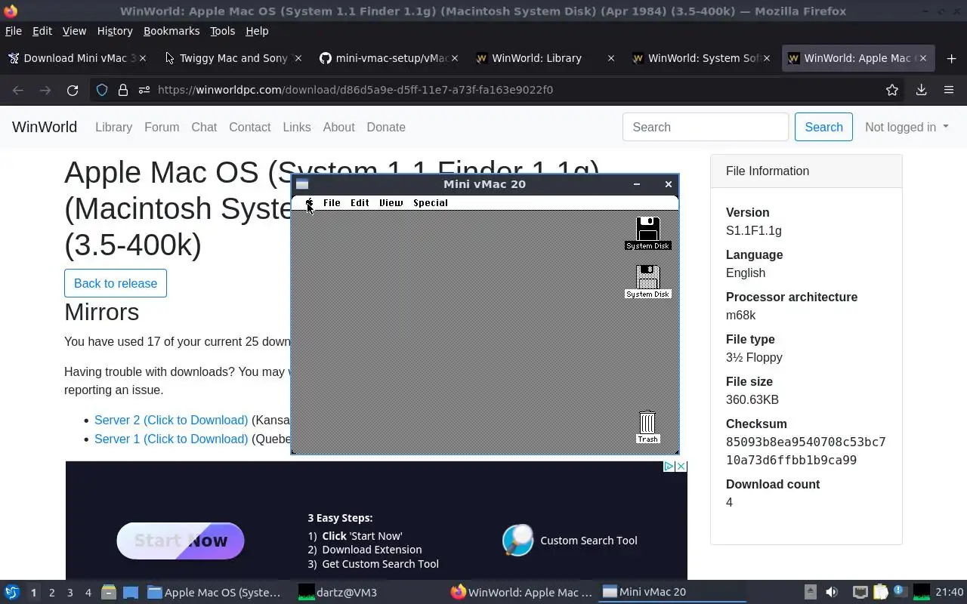
Task: Open Firefox Tools menu
Action: click(222, 31)
